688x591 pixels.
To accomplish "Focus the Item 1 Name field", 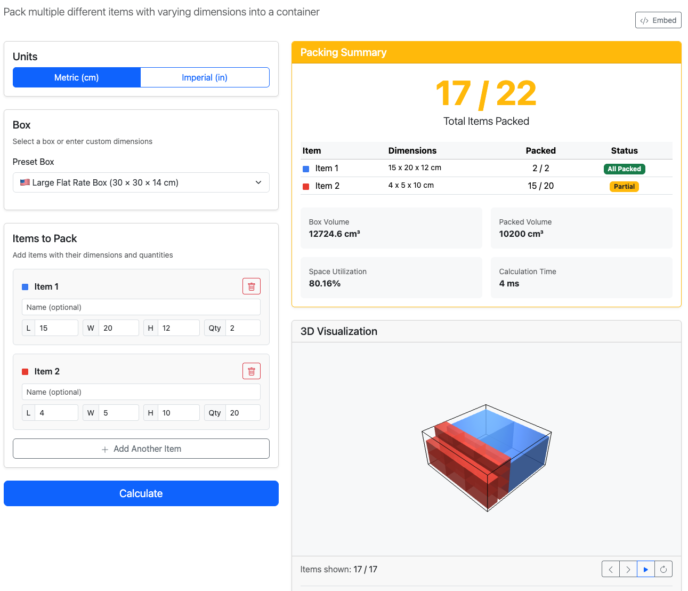I will [141, 307].
